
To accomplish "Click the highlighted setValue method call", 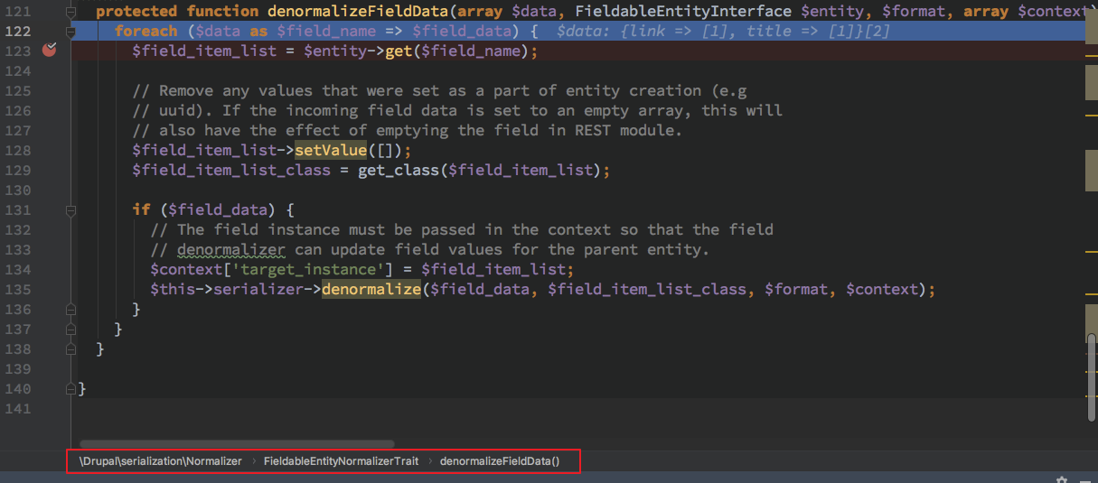I will (330, 151).
